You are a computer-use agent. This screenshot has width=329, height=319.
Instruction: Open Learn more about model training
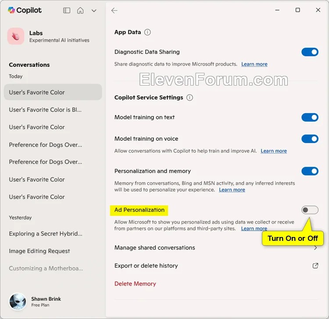tap(274, 151)
